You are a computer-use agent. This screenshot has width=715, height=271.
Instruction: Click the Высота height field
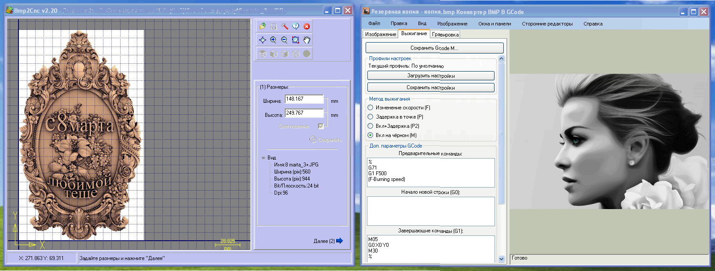point(304,113)
